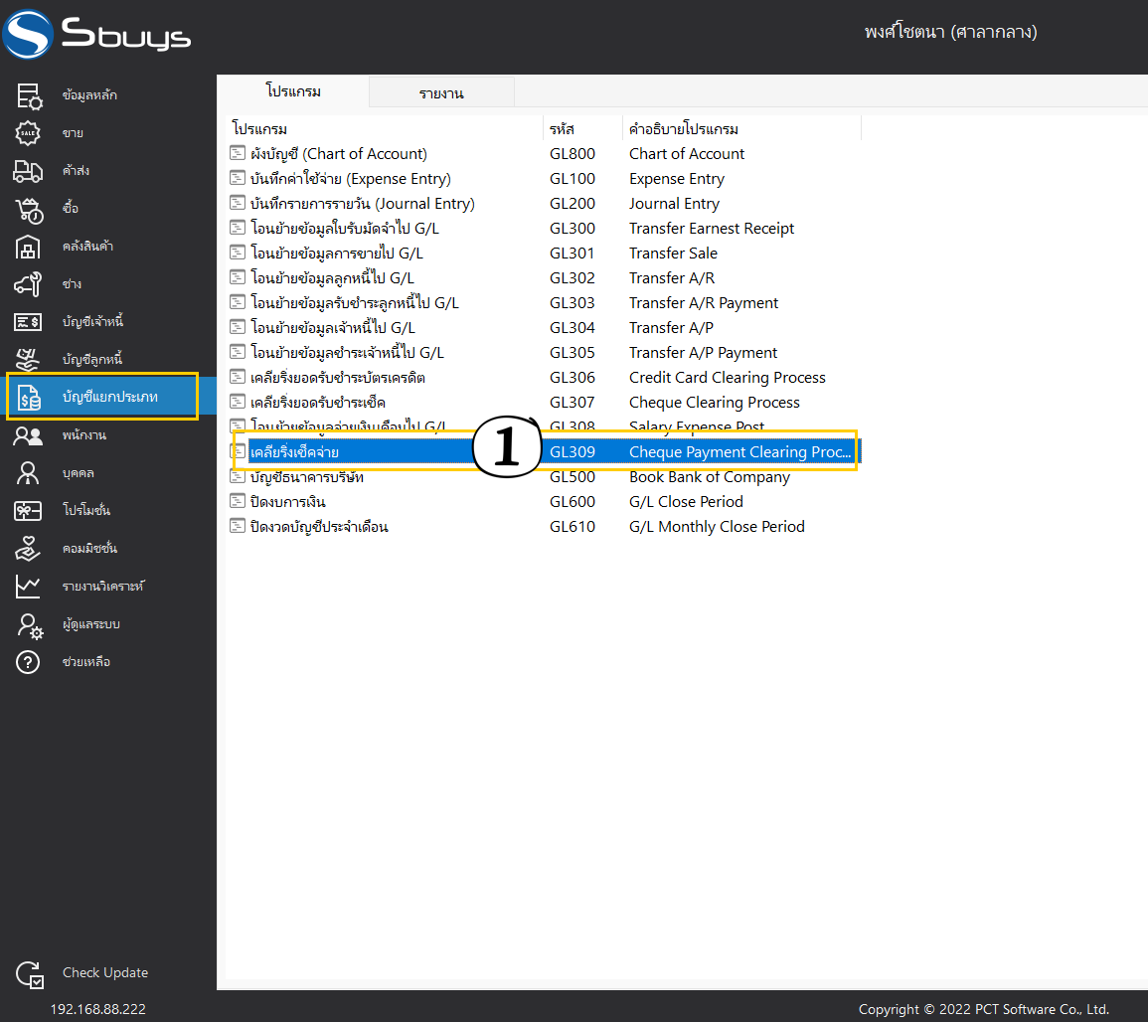Open the คลังสินค้า warehouse icon
Image resolution: width=1148 pixels, height=1022 pixels.
pos(28,247)
